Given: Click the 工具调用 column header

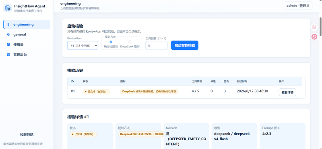Looking at the screenshot, I should coord(197,82).
